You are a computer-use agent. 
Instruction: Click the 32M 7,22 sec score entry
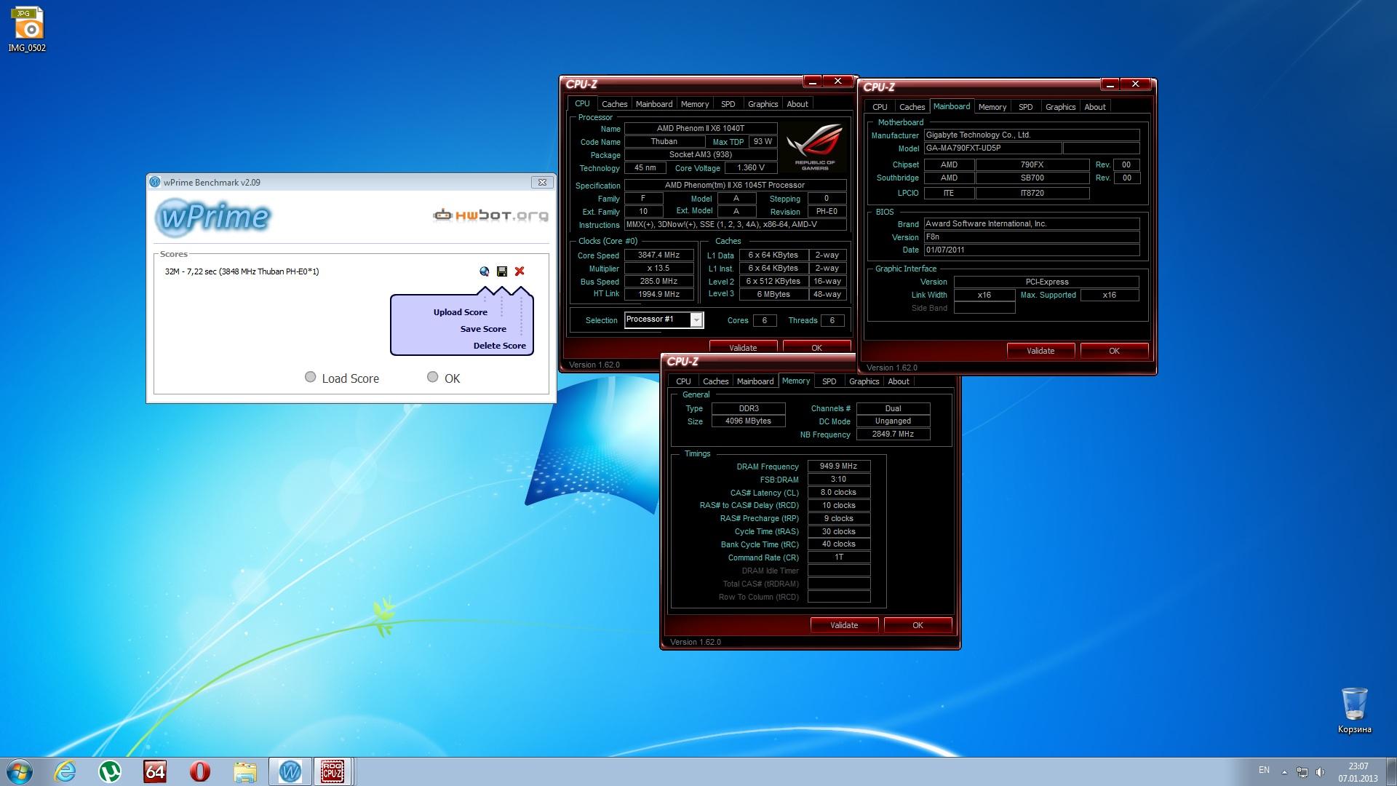pyautogui.click(x=242, y=271)
